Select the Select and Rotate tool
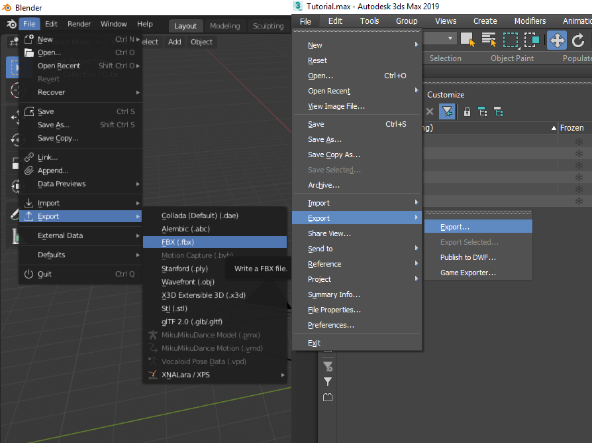 click(x=577, y=40)
